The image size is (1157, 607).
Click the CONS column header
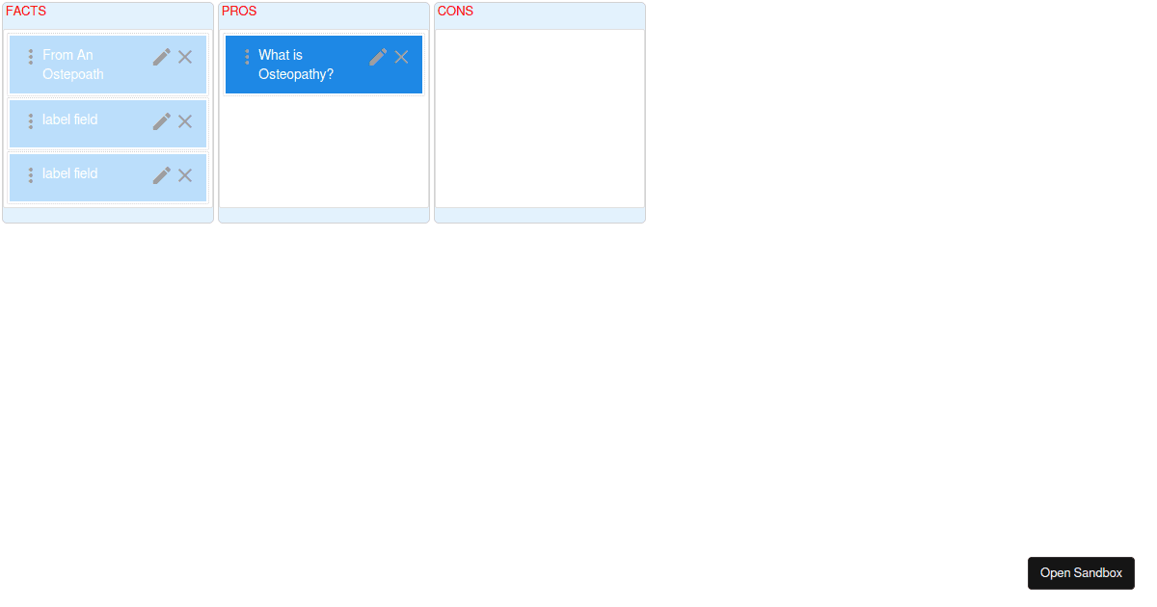(x=455, y=12)
